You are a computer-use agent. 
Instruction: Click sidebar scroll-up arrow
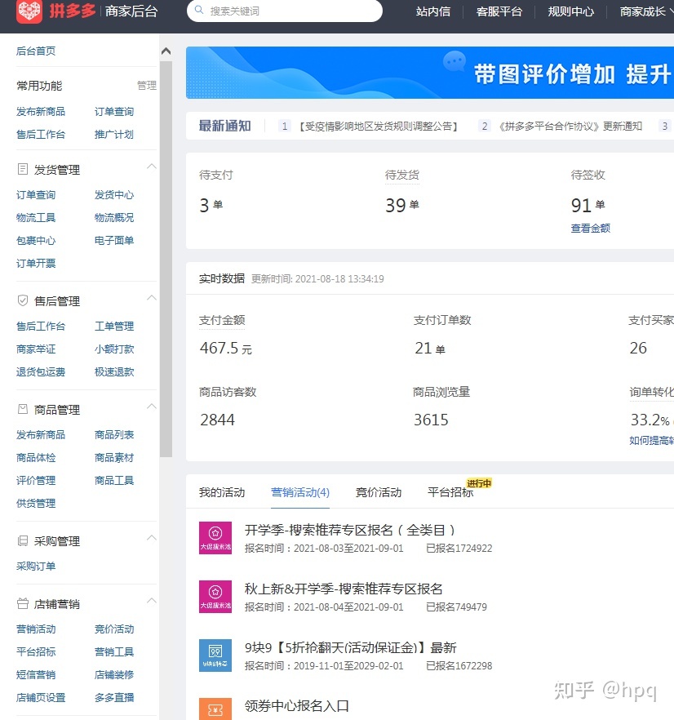pos(166,51)
